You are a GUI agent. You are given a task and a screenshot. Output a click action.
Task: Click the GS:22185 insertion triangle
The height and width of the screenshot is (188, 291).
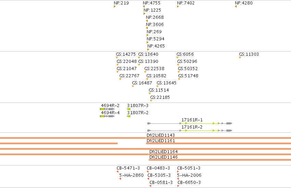(x=151, y=101)
